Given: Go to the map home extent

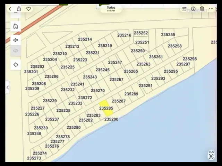Looking at the screenshot, I should (x=16, y=26).
